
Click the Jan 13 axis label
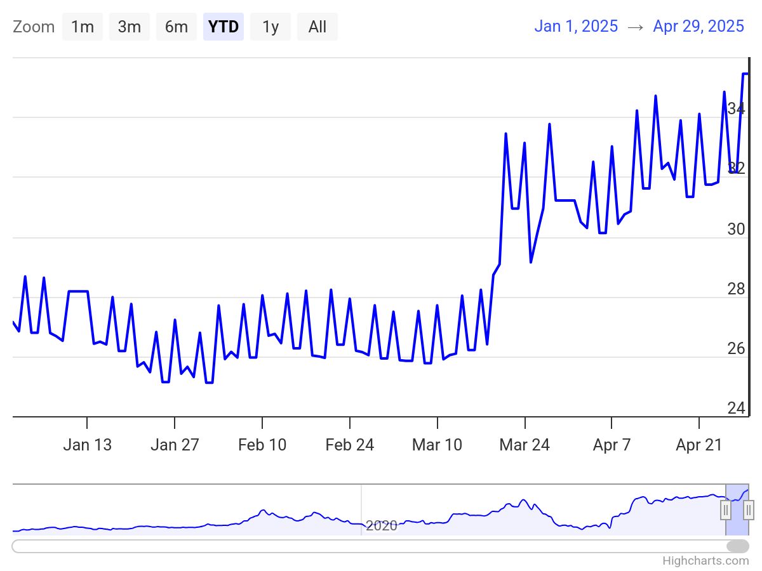point(87,445)
